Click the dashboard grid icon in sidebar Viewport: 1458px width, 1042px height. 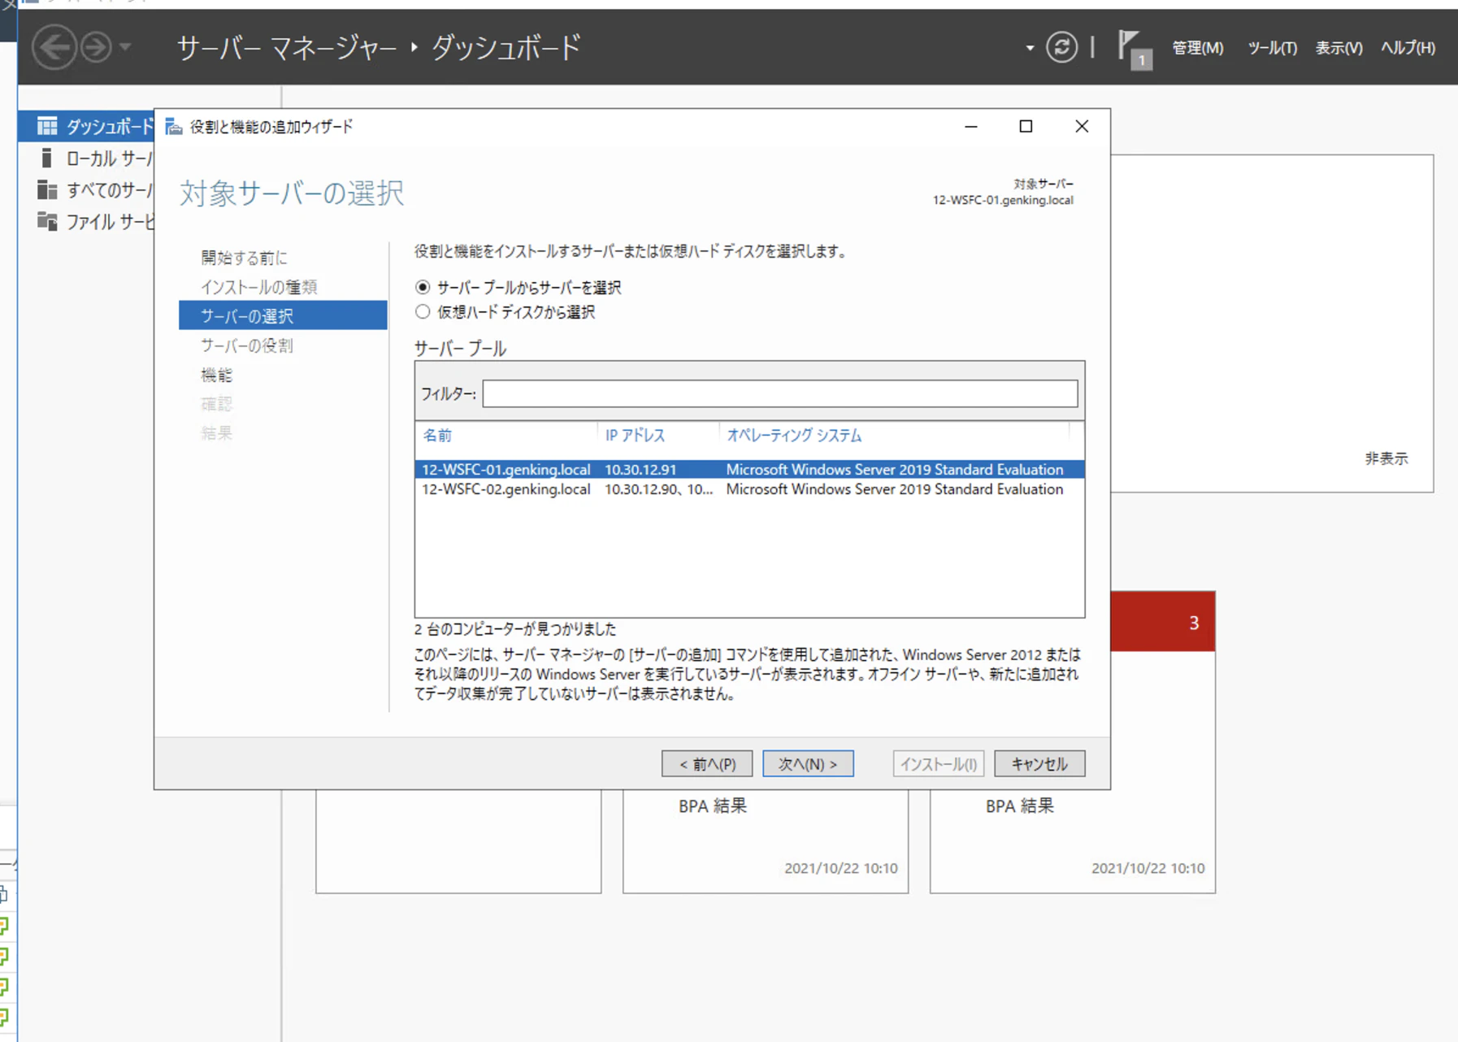47,126
